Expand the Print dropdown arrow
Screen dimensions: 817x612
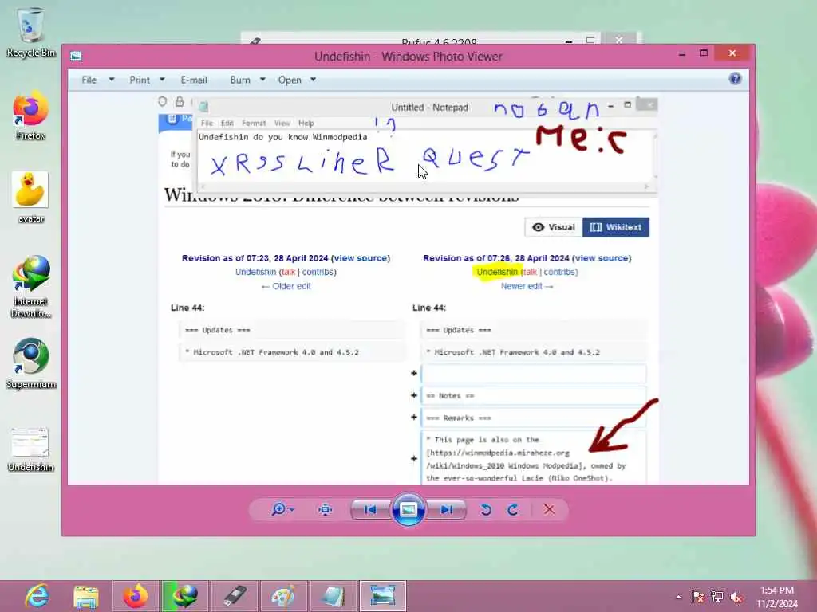[162, 80]
